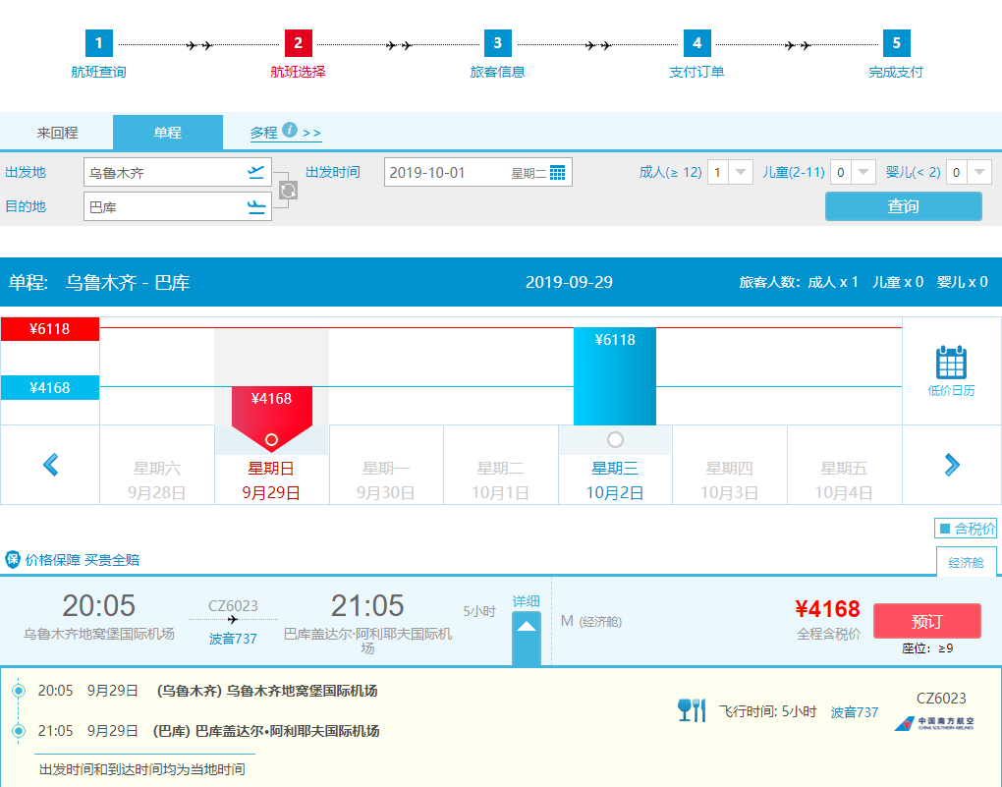Open the departure date calendar icon
This screenshot has height=787, width=1002.
click(x=558, y=173)
